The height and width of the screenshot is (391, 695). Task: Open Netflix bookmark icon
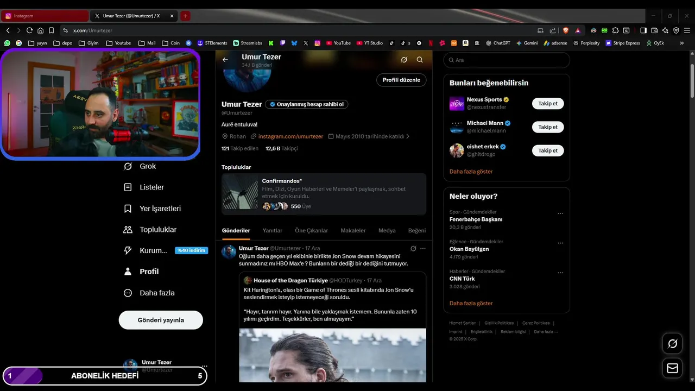click(x=431, y=43)
